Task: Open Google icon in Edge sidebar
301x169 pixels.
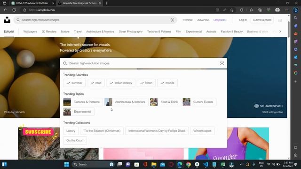Action: pos(296,73)
